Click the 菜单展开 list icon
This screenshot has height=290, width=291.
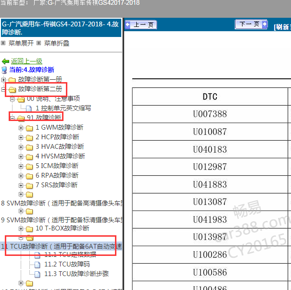[3, 43]
